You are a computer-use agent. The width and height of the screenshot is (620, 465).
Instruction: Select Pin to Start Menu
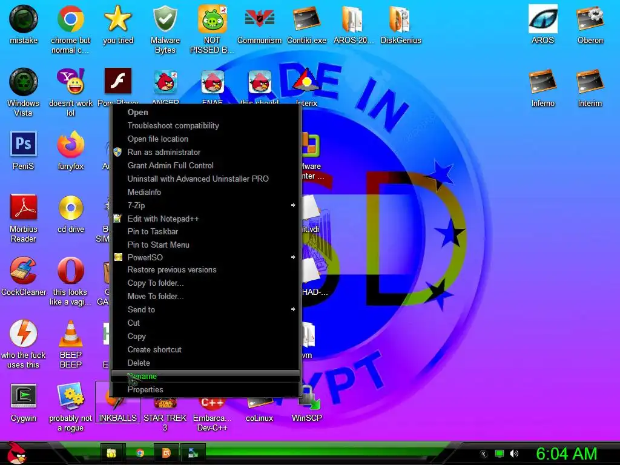(205, 245)
